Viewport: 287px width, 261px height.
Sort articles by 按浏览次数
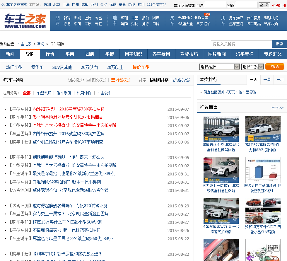pyautogui.click(x=182, y=80)
